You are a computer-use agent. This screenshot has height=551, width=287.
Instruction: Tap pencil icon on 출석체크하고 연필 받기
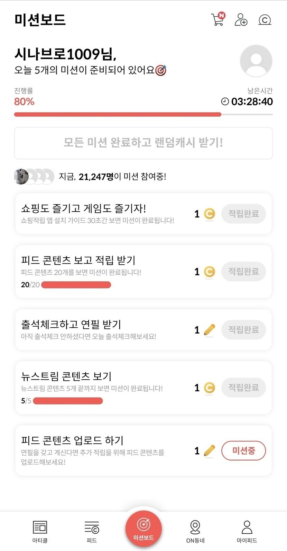tap(209, 330)
